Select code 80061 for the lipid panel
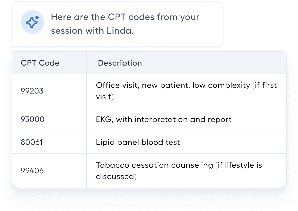This screenshot has width=298, height=211. coord(32,142)
